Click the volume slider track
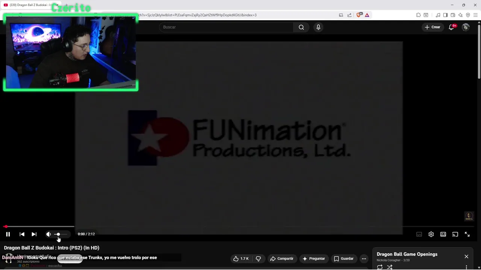 61,234
